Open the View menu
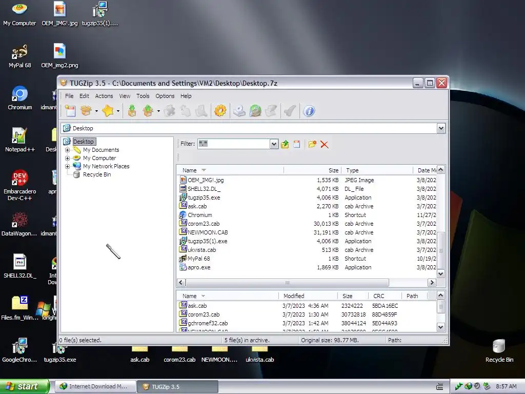The image size is (525, 394). [x=125, y=96]
